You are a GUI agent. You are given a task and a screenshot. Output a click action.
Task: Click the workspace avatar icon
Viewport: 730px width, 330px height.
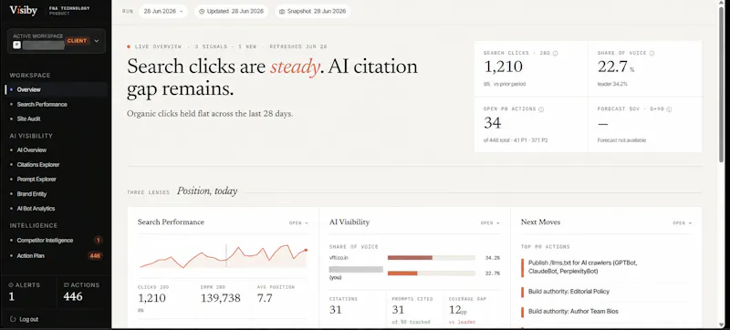click(16, 45)
